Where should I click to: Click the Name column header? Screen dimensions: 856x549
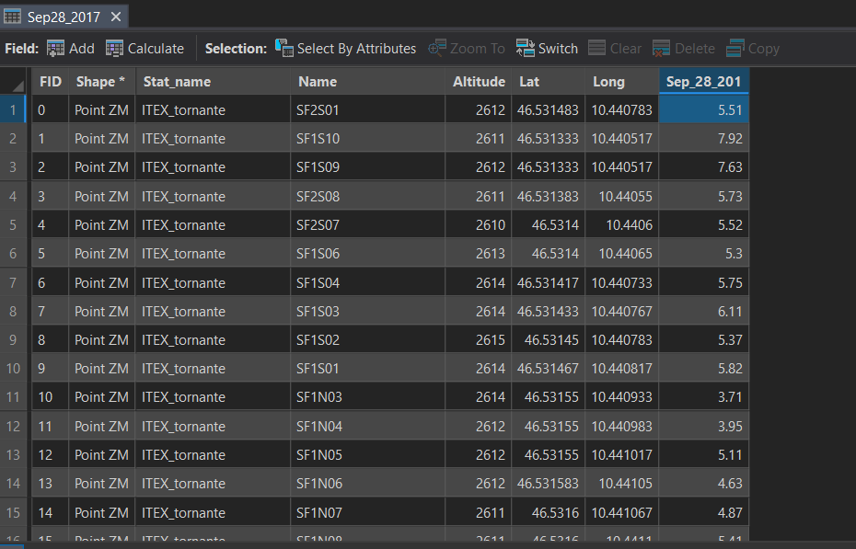point(318,81)
